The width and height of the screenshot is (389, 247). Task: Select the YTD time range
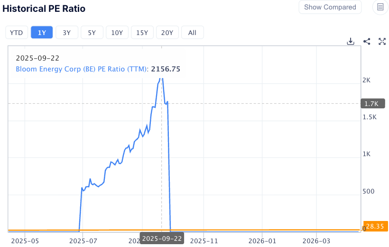point(17,33)
